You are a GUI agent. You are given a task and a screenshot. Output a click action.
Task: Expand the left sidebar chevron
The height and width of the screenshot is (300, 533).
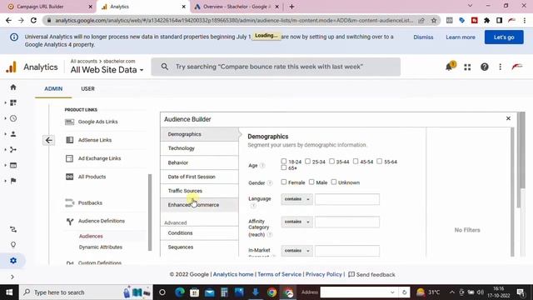click(x=12, y=277)
